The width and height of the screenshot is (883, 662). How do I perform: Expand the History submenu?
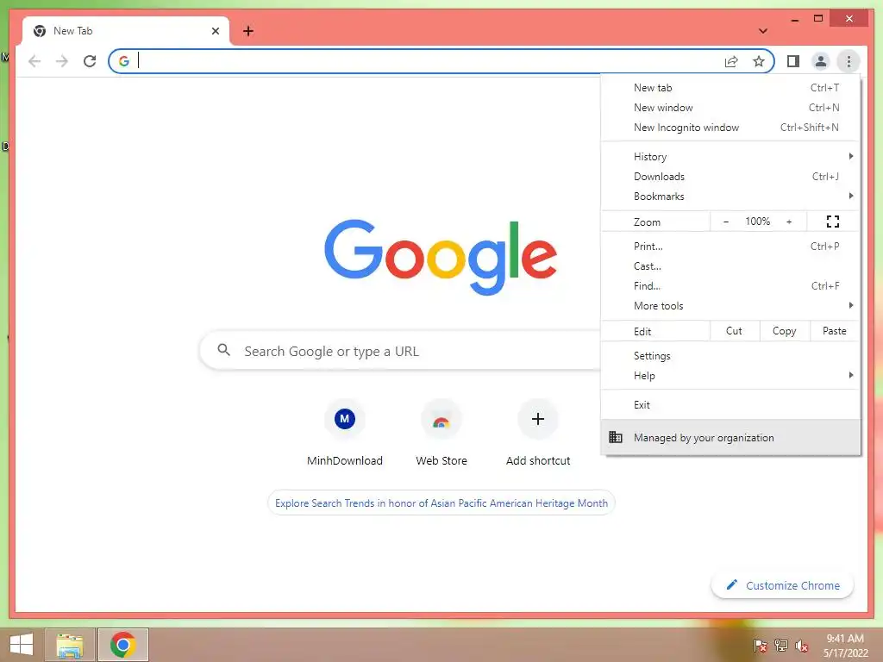pyautogui.click(x=730, y=157)
